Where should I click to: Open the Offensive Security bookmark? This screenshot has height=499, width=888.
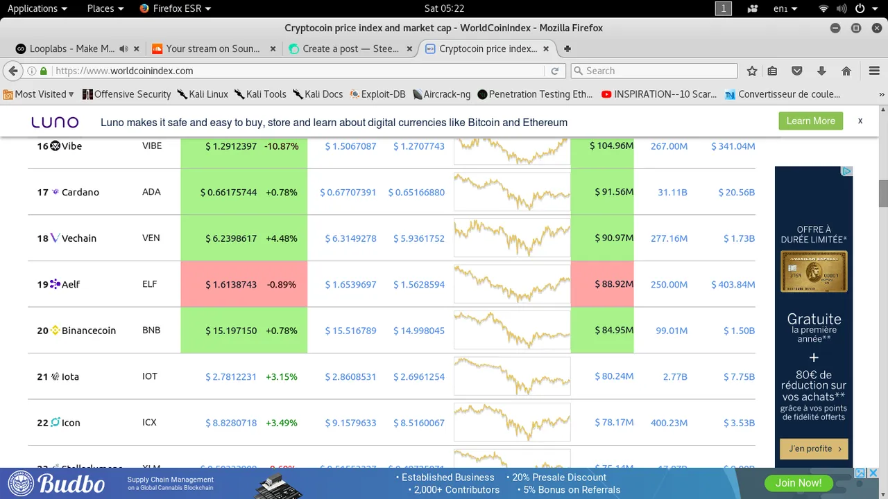click(127, 94)
